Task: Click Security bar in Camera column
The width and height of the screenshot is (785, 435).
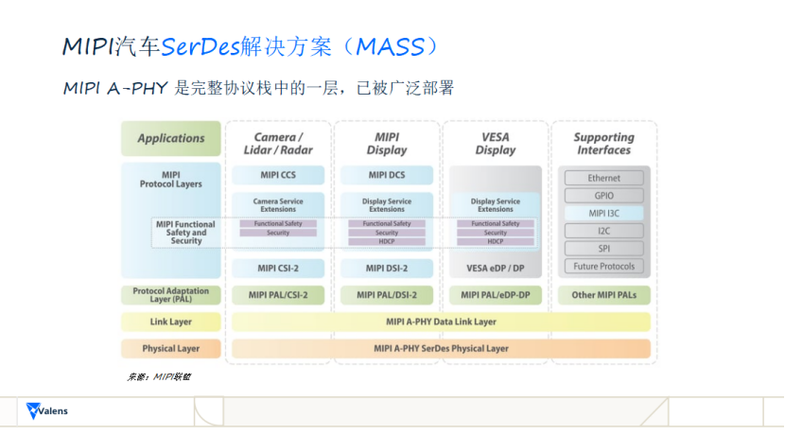Action: pyautogui.click(x=278, y=233)
